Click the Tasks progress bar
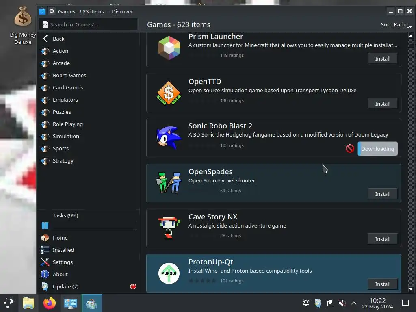Viewport: 416px width, 312px height. pos(93,225)
